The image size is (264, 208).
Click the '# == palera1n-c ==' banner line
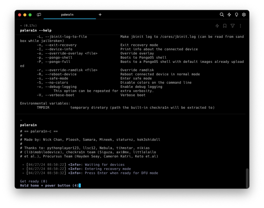(x=39, y=131)
